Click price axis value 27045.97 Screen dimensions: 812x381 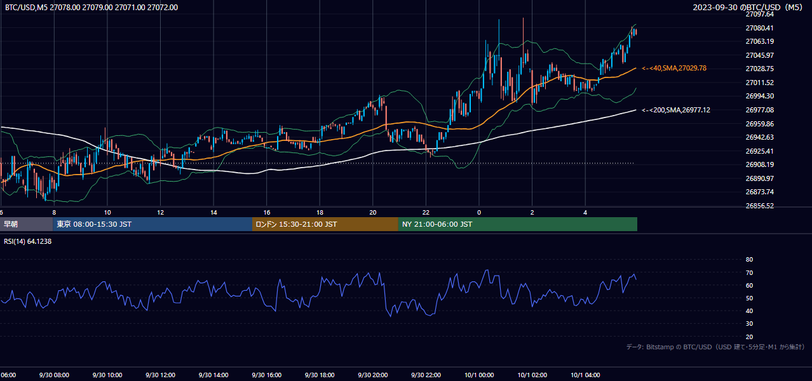tap(759, 55)
